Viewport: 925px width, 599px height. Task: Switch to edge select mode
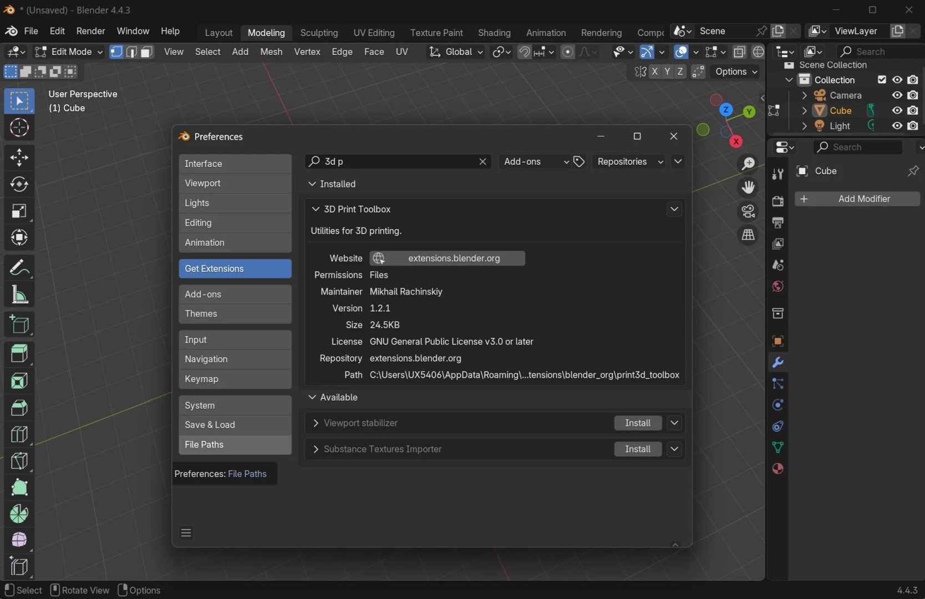tap(131, 52)
